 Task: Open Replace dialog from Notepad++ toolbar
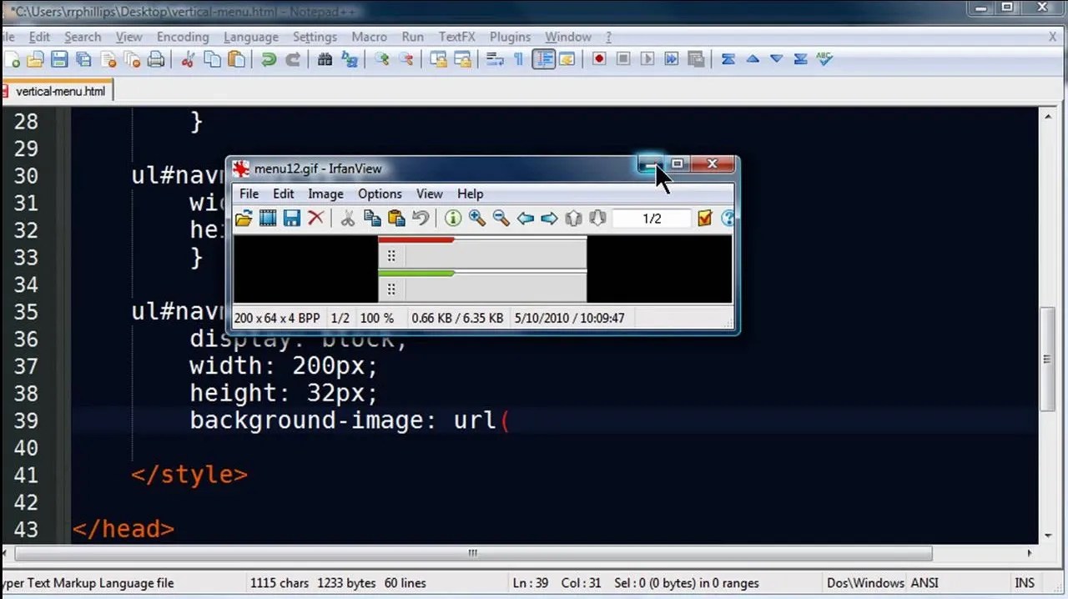(350, 59)
